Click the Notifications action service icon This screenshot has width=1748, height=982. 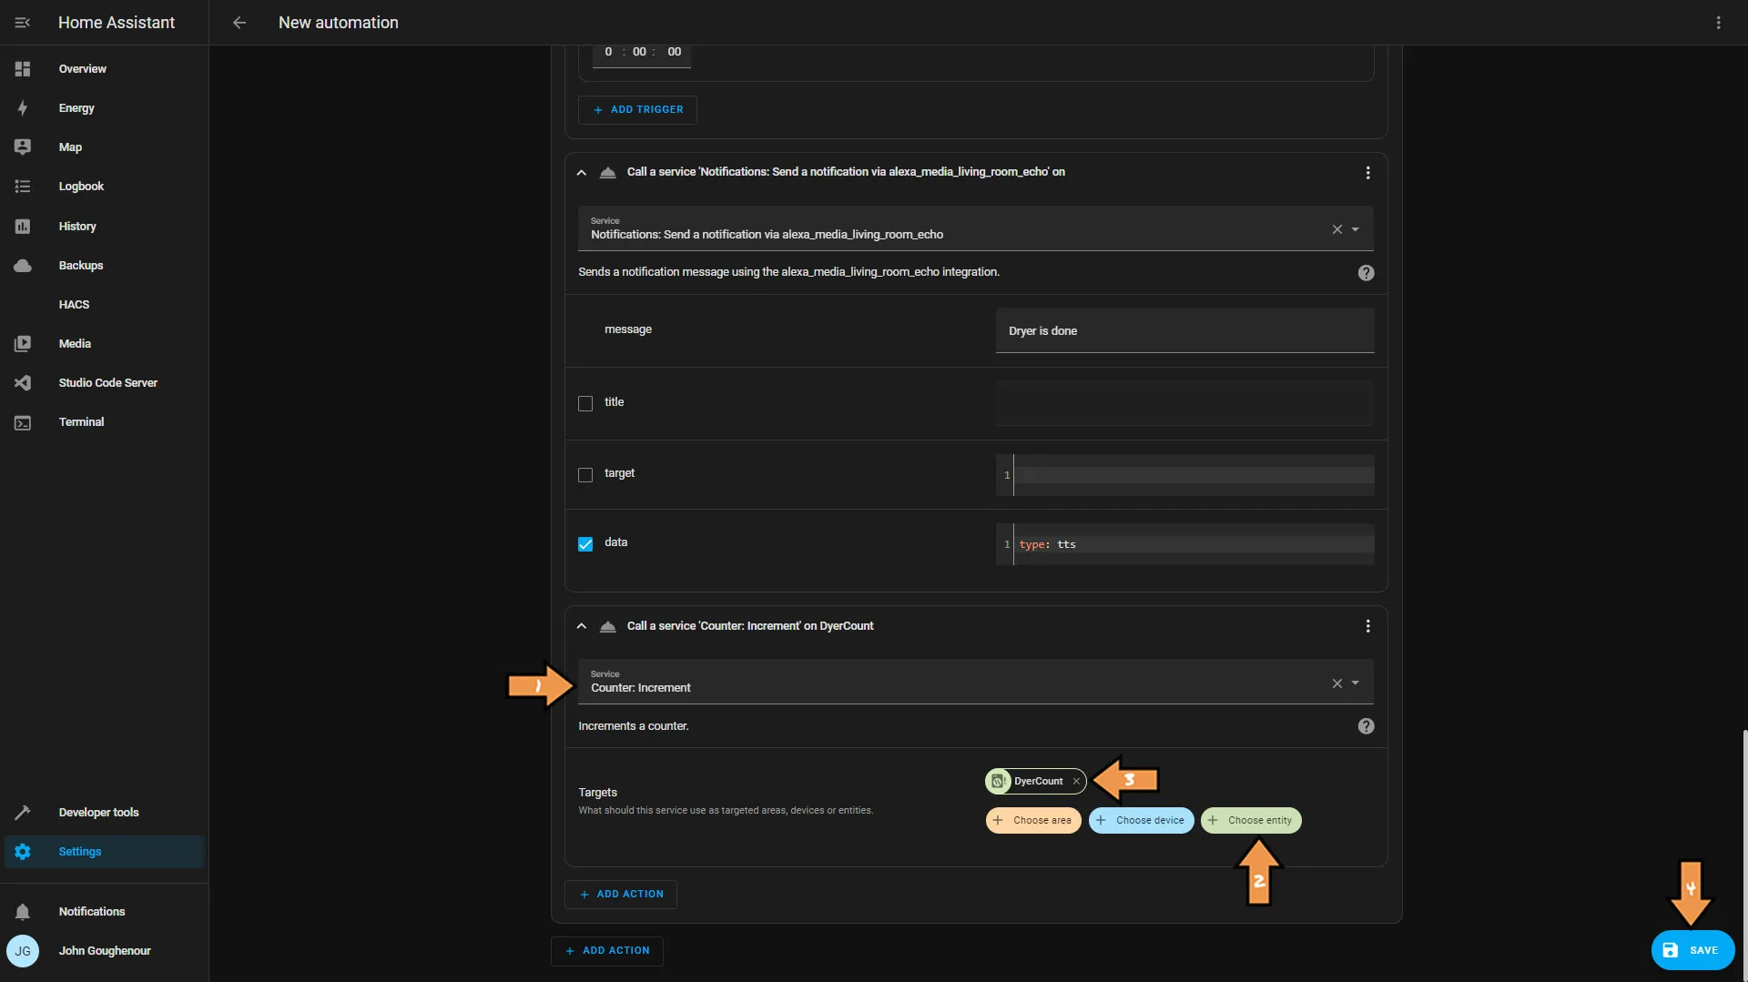coord(608,172)
